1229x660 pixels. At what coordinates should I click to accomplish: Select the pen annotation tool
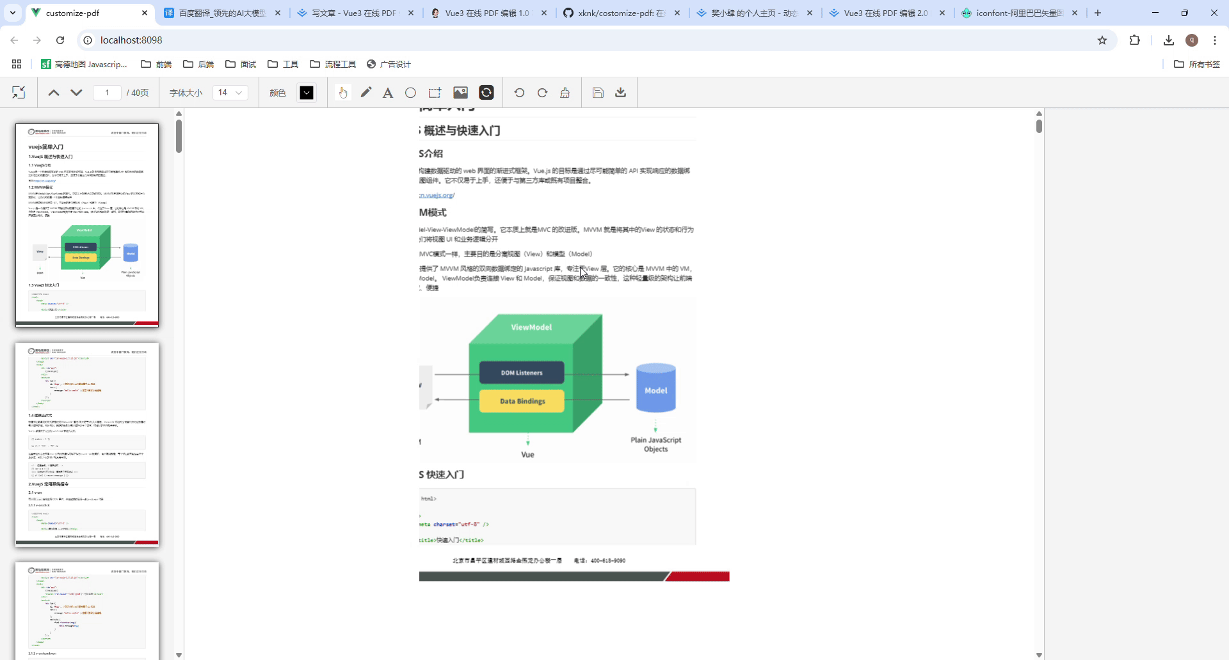[x=365, y=92]
